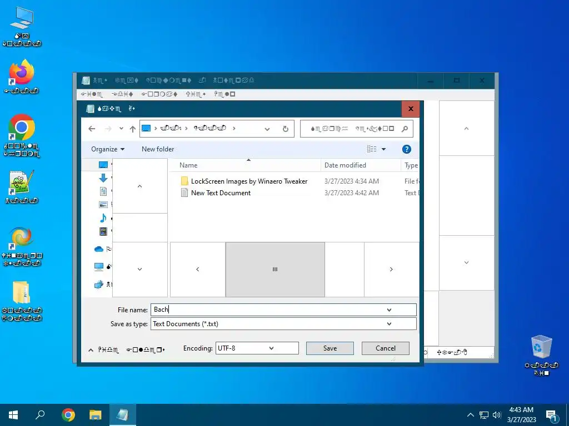Open the Firefox shortcut on the desktop
This screenshot has width=569, height=426.
click(x=22, y=73)
